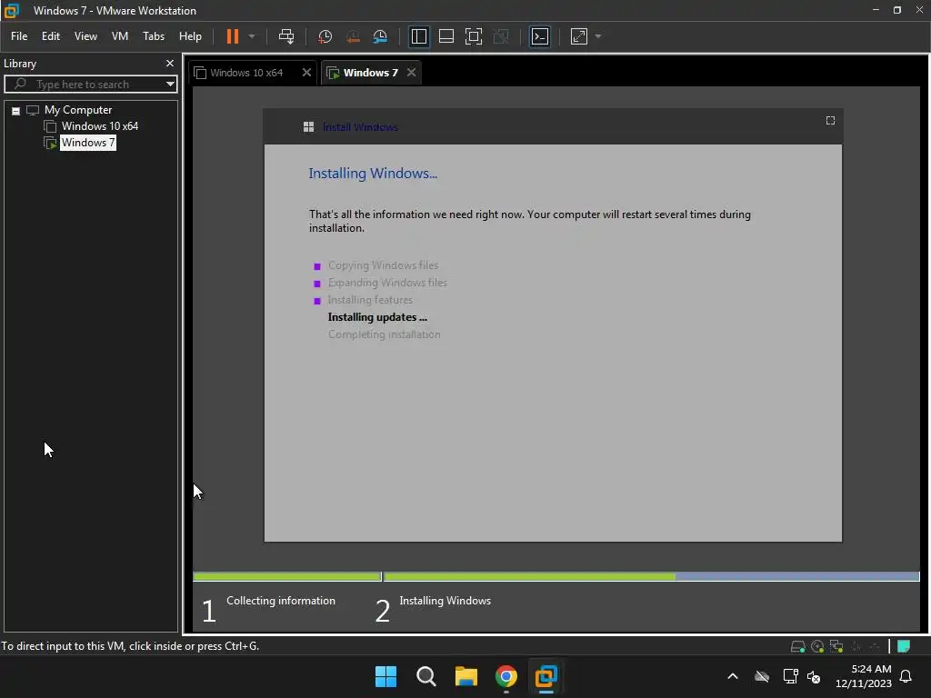This screenshot has height=698, width=931.
Task: Toggle the library sidebar view icon
Action: (x=418, y=36)
